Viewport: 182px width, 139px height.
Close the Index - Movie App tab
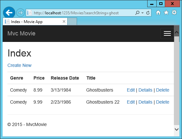click(64, 21)
